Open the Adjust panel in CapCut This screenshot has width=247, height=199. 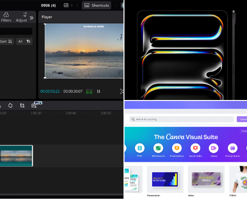click(x=22, y=17)
